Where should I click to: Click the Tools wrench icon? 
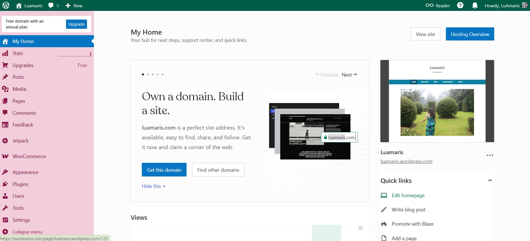(5, 208)
